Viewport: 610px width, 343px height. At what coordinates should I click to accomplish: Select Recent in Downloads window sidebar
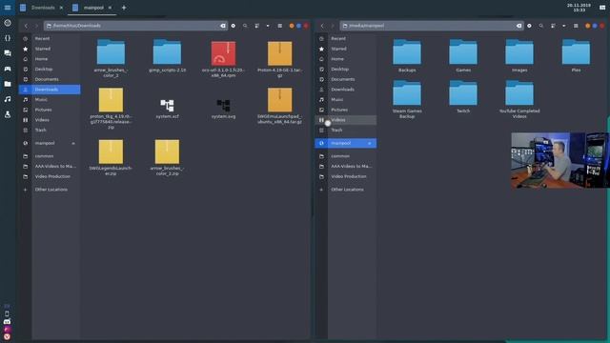[x=50, y=38]
